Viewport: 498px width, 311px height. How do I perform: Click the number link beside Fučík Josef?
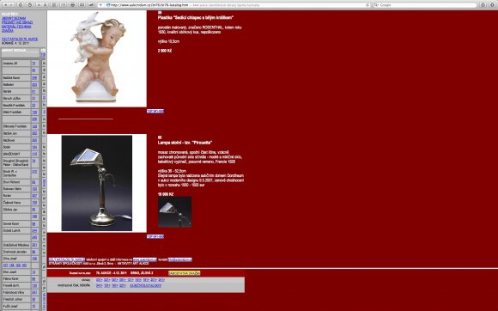(x=33, y=306)
